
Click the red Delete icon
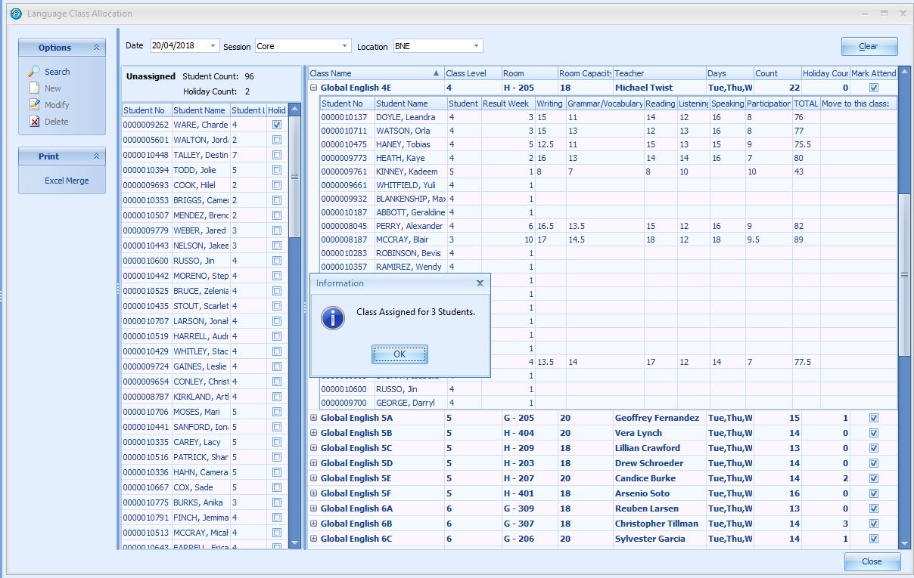[x=34, y=122]
